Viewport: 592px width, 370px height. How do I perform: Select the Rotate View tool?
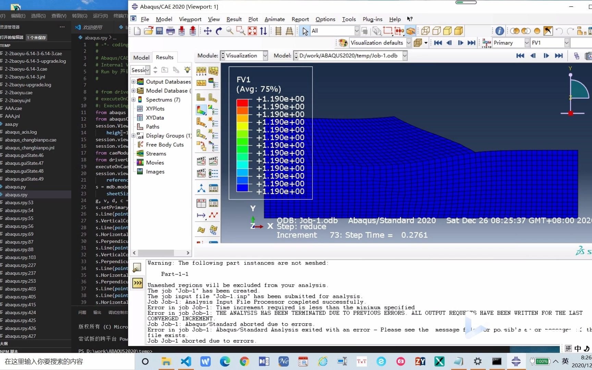click(x=219, y=31)
